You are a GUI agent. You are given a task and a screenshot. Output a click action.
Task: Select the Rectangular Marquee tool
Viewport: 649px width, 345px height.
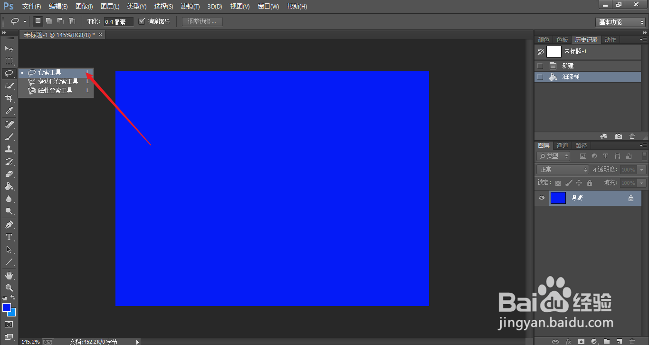point(9,61)
